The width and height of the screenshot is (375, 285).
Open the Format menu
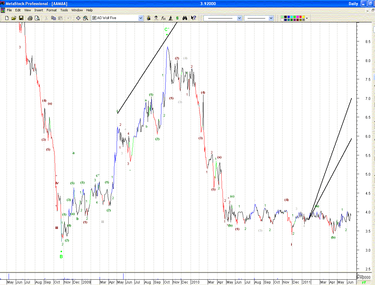[52, 10]
